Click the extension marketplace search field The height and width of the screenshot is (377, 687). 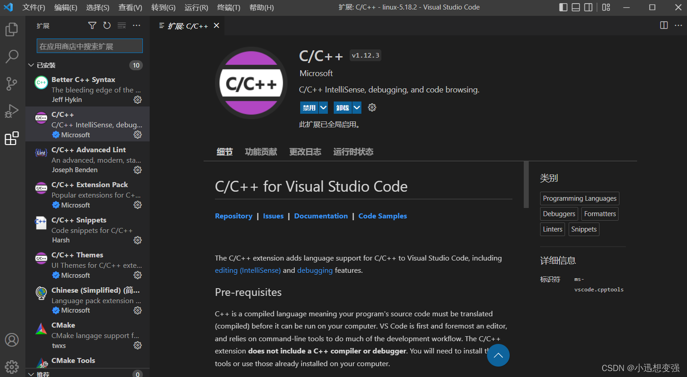point(89,46)
